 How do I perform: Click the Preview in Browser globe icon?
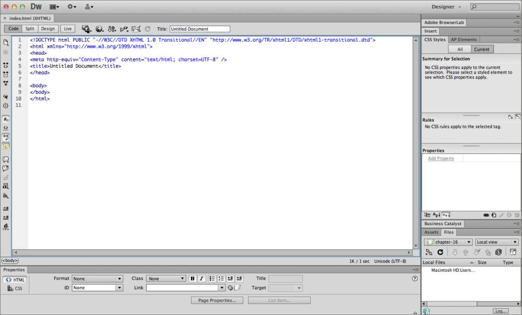(99, 29)
